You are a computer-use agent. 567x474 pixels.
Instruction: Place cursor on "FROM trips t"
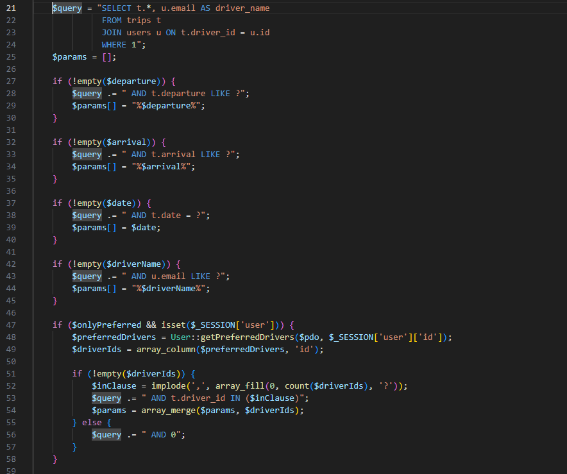point(131,21)
